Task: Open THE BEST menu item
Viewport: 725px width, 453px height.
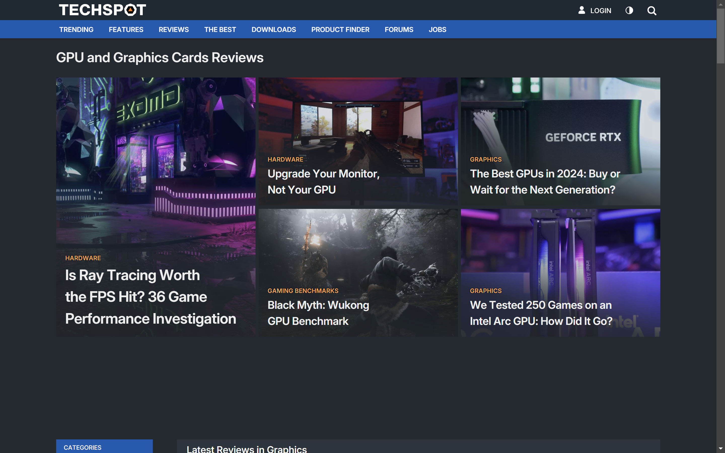Action: pyautogui.click(x=220, y=29)
